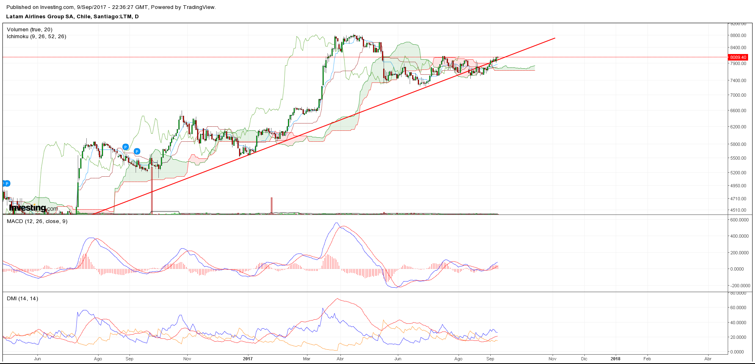The image size is (755, 364).
Task: Click the 600.0000 MACD axis label
Action: [739, 220]
